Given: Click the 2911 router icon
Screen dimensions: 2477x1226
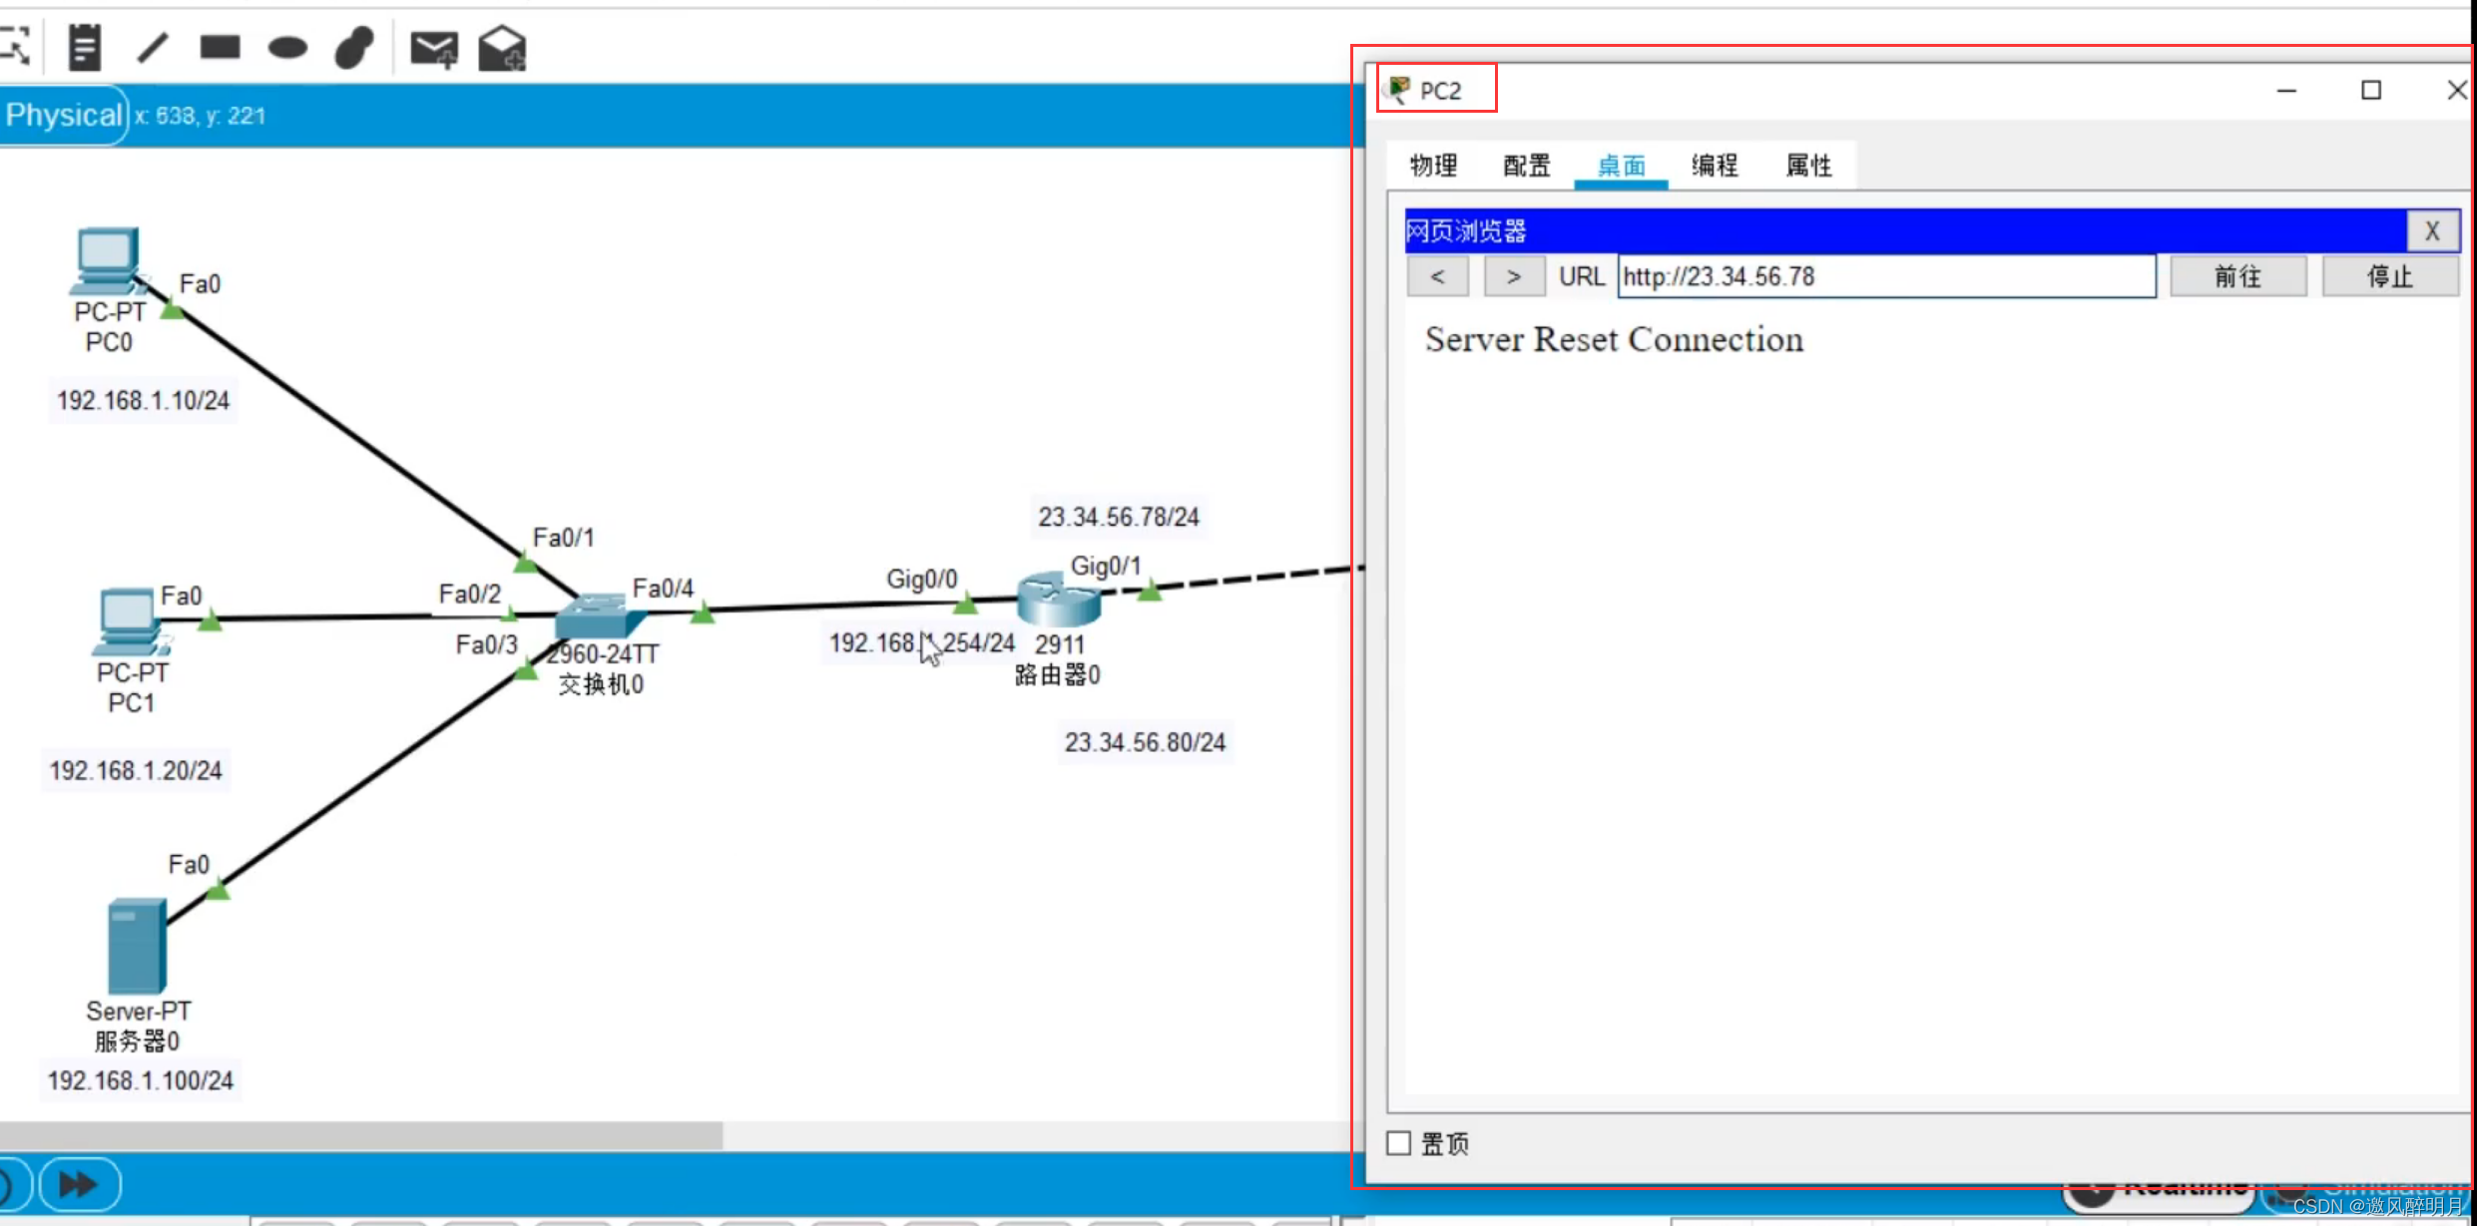Looking at the screenshot, I should 1057,600.
